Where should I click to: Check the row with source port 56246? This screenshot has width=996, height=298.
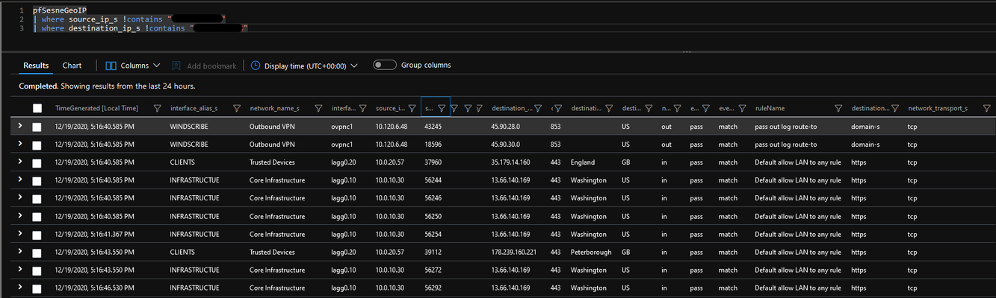37,198
